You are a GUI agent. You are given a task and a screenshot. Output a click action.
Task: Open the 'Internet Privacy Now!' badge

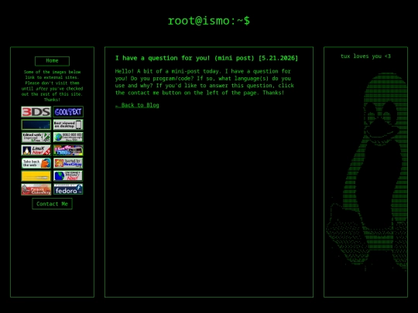click(68, 176)
